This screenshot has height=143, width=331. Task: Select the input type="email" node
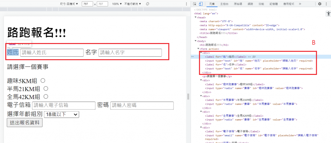pos(262,137)
